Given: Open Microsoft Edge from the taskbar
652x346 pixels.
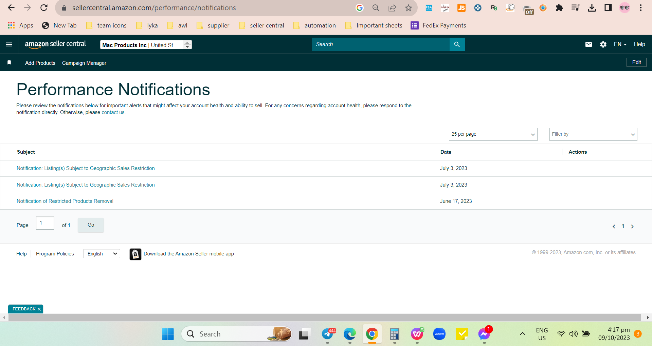Looking at the screenshot, I should coord(349,334).
